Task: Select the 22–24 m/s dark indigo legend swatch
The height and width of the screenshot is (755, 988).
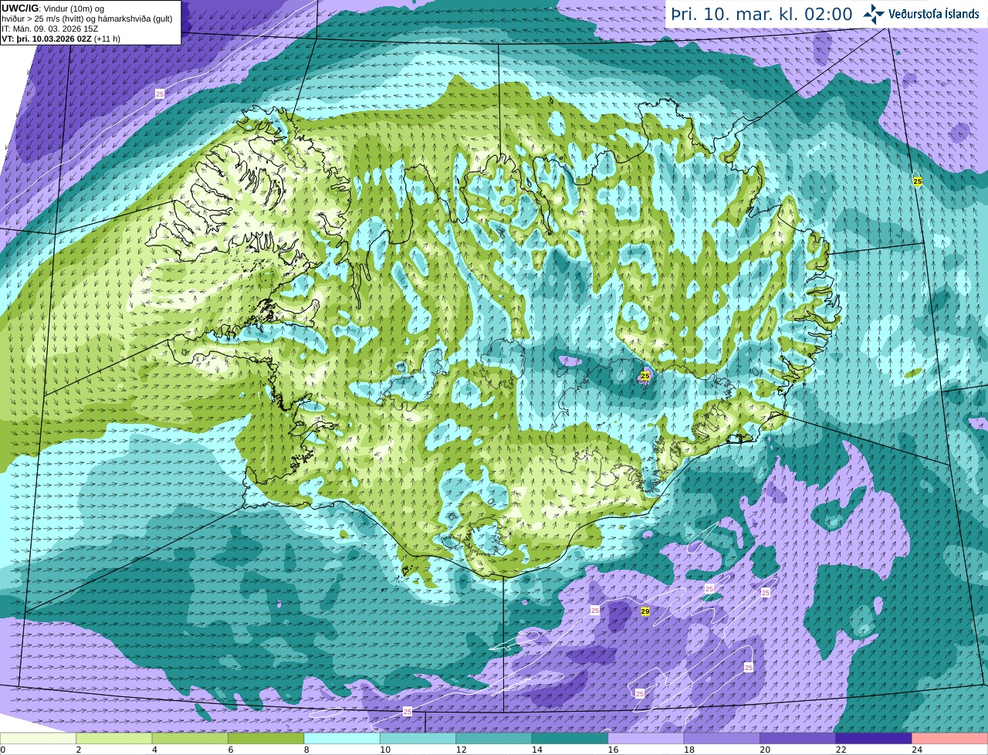Action: click(x=874, y=738)
